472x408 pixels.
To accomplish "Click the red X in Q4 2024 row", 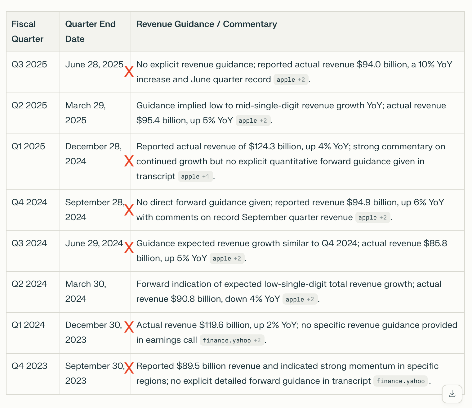I will (129, 210).
